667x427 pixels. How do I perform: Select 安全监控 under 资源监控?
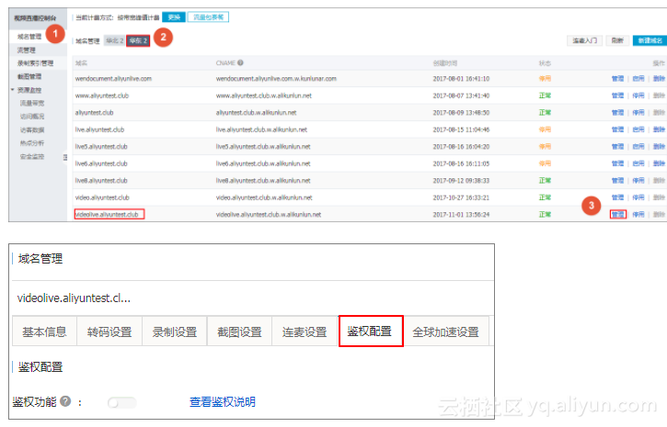32,157
